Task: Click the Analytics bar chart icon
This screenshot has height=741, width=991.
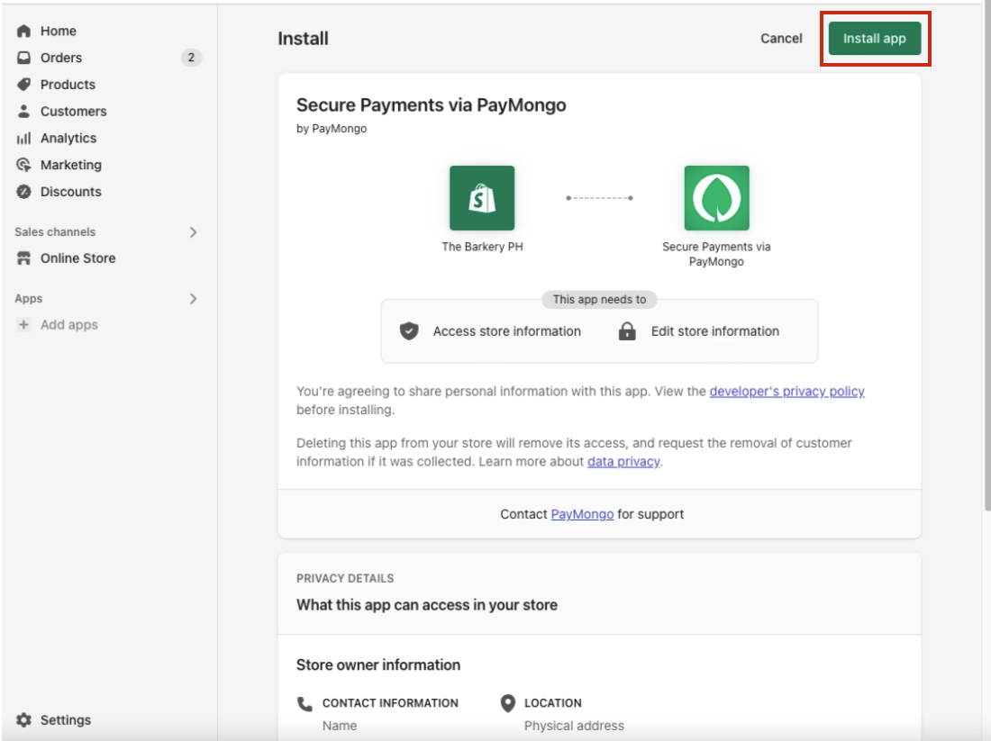Action: (23, 139)
